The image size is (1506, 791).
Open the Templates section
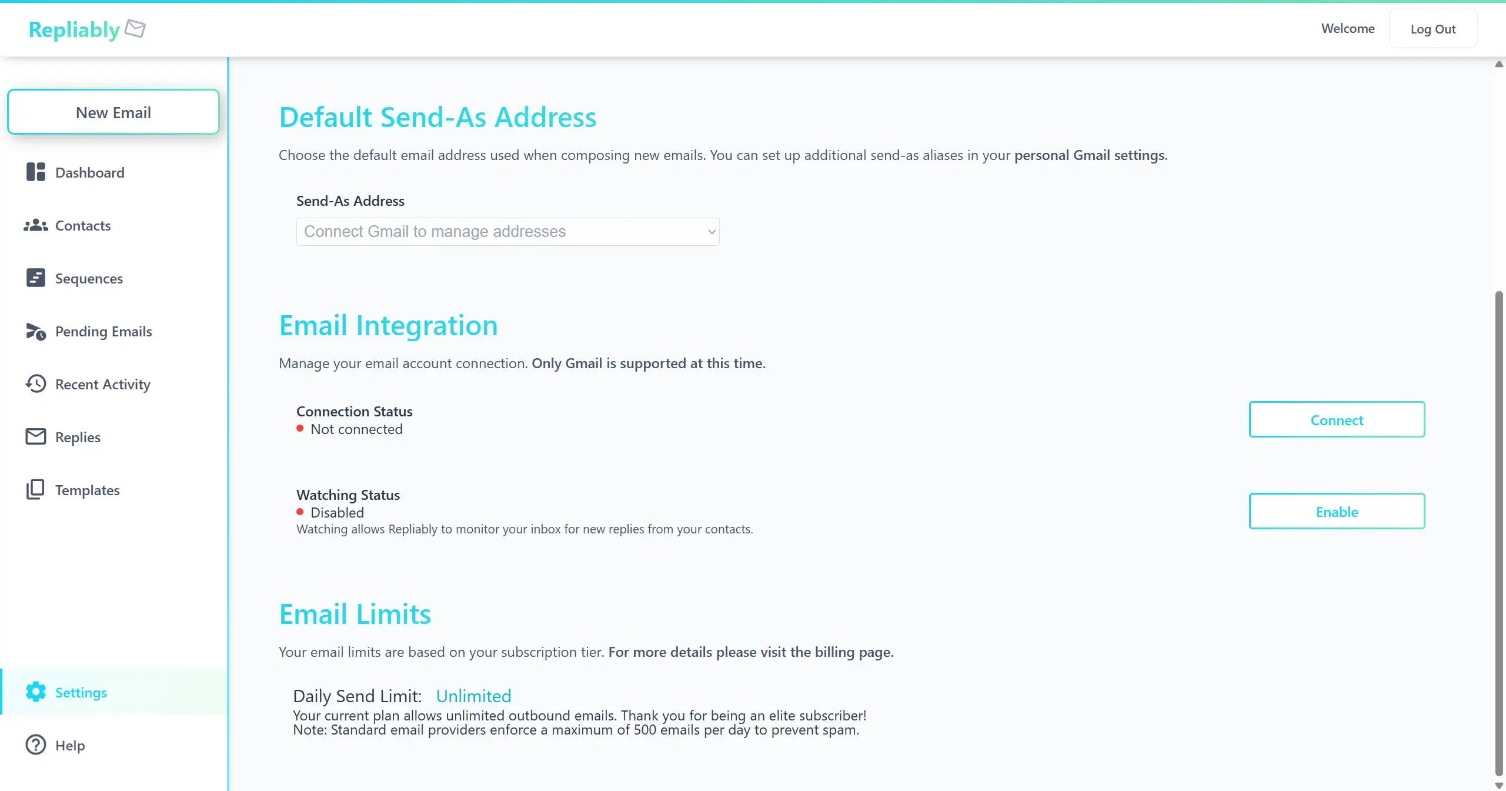[87, 490]
